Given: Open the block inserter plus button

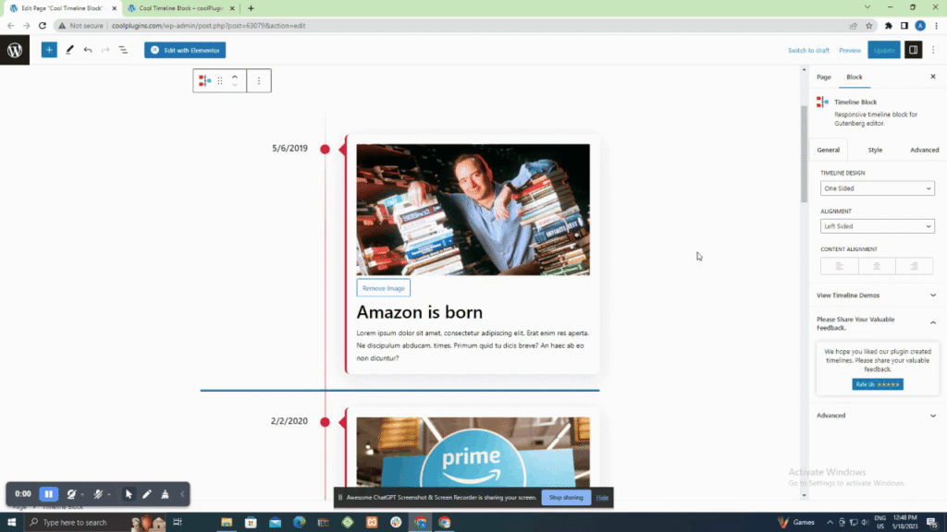Looking at the screenshot, I should [x=49, y=50].
